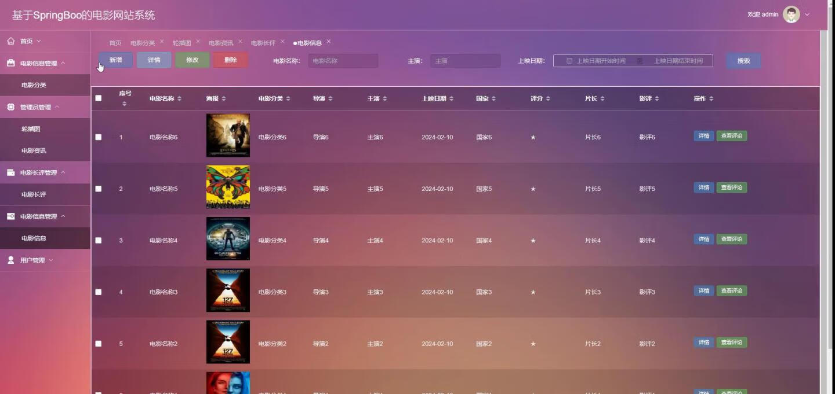Click the briefcase icon beside 电影信息管理
The image size is (835, 394).
(10, 63)
